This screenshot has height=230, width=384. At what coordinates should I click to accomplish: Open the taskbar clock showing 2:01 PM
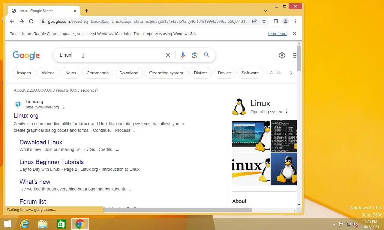(x=371, y=224)
